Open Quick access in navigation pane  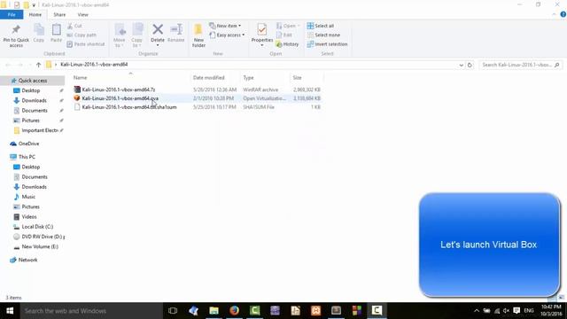[33, 81]
